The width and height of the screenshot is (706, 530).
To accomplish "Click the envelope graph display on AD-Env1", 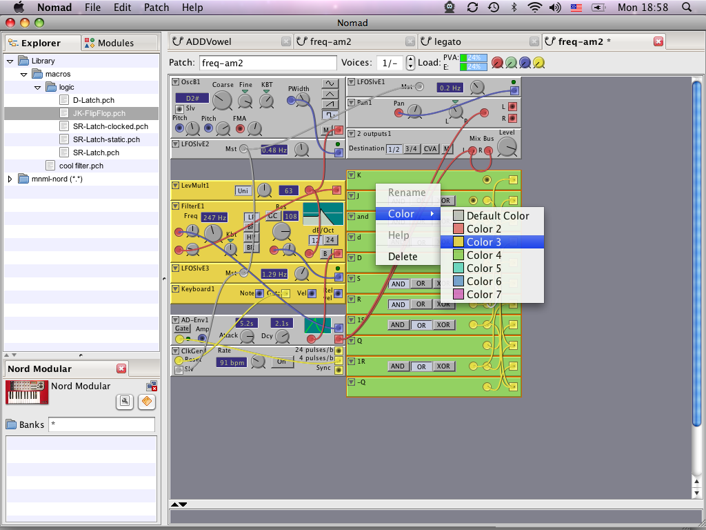I will pyautogui.click(x=317, y=325).
